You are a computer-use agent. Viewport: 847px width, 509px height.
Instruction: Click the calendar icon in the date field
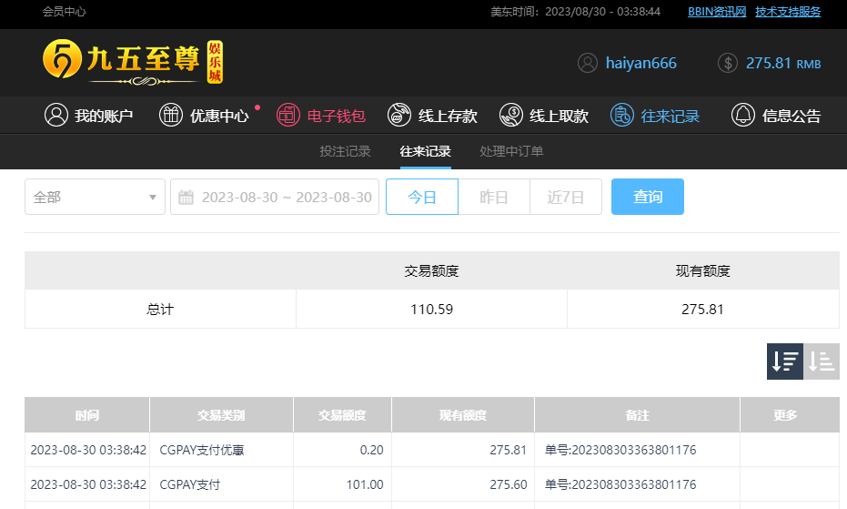(x=186, y=197)
